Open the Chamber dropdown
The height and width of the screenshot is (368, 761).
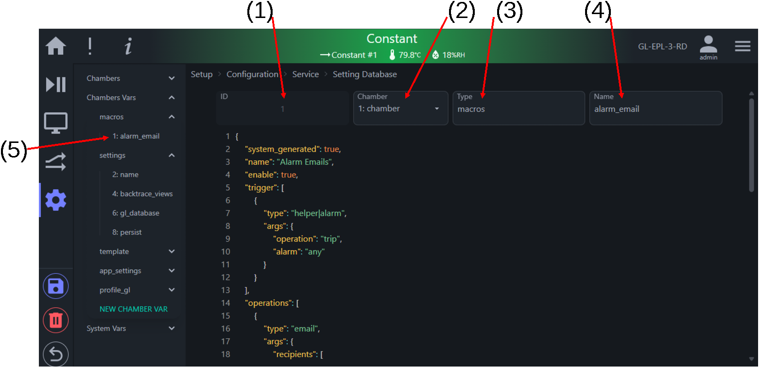click(x=400, y=108)
